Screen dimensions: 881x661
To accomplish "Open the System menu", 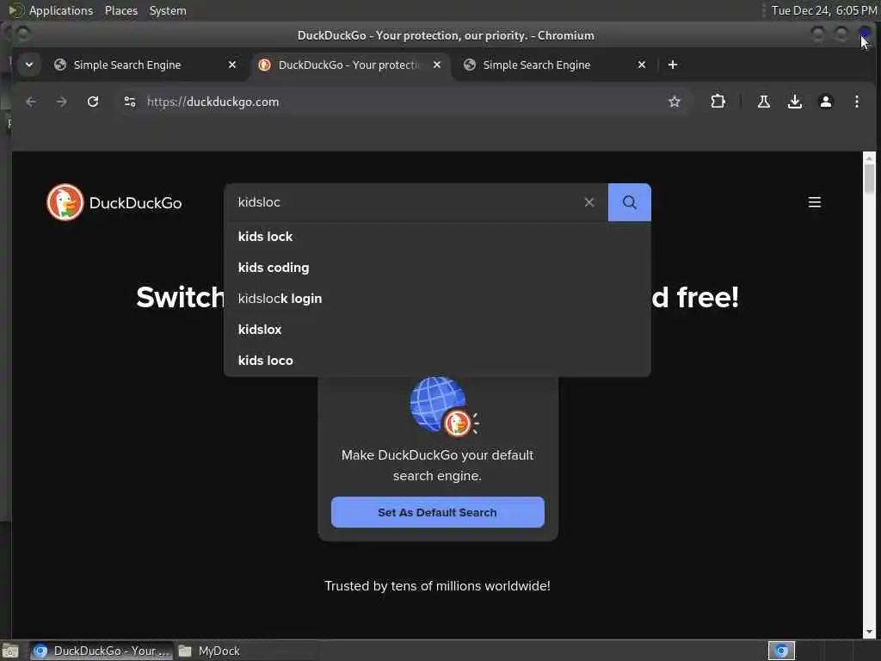I will point(168,10).
